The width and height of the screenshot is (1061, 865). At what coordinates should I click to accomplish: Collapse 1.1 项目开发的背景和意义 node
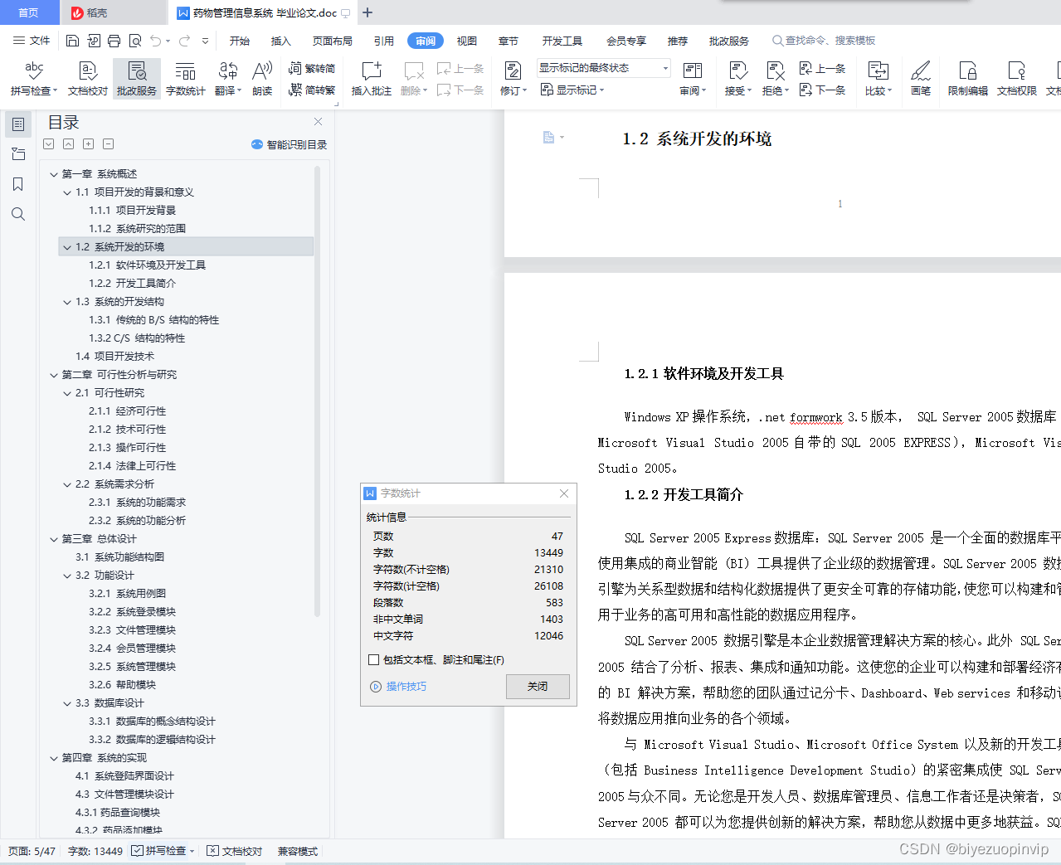pos(67,192)
